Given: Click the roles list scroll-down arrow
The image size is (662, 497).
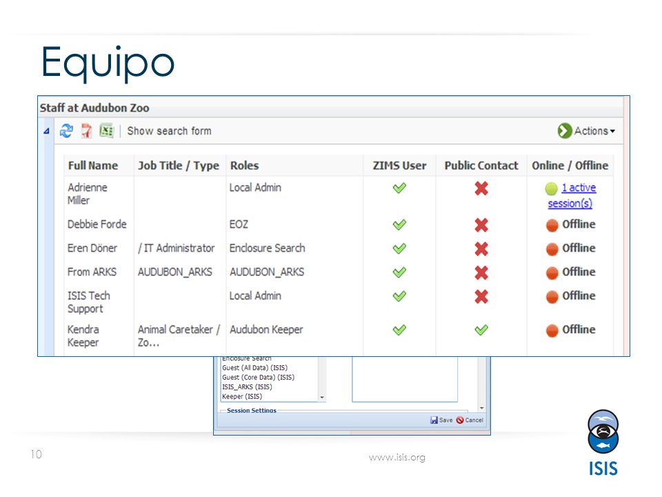Looking at the screenshot, I should (x=322, y=398).
